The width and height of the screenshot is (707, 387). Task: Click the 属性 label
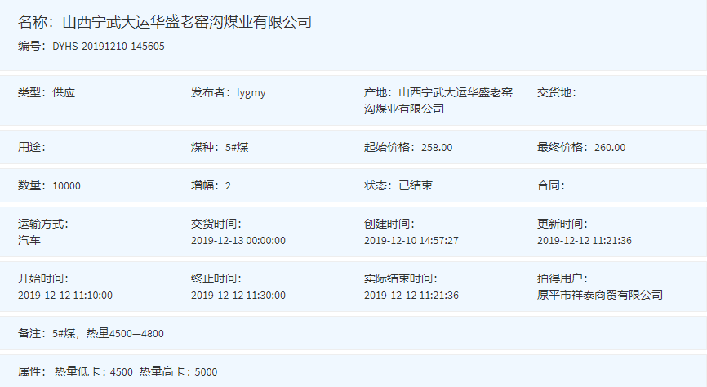32,371
